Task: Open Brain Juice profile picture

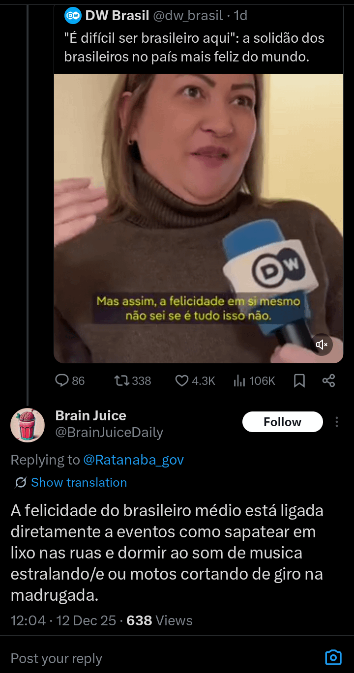Action: 28,425
